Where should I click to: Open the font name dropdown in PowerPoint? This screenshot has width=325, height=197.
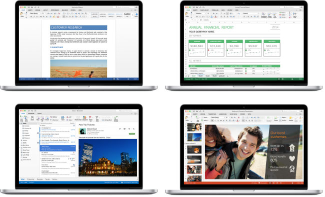point(217,117)
